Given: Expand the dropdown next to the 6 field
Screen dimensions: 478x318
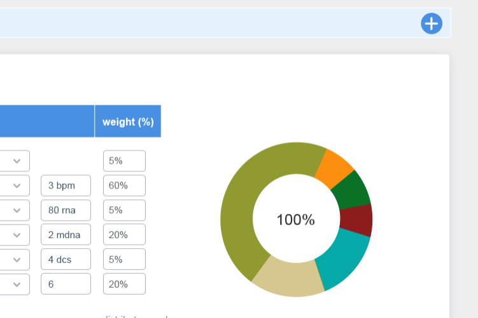Looking at the screenshot, I should [x=17, y=284].
